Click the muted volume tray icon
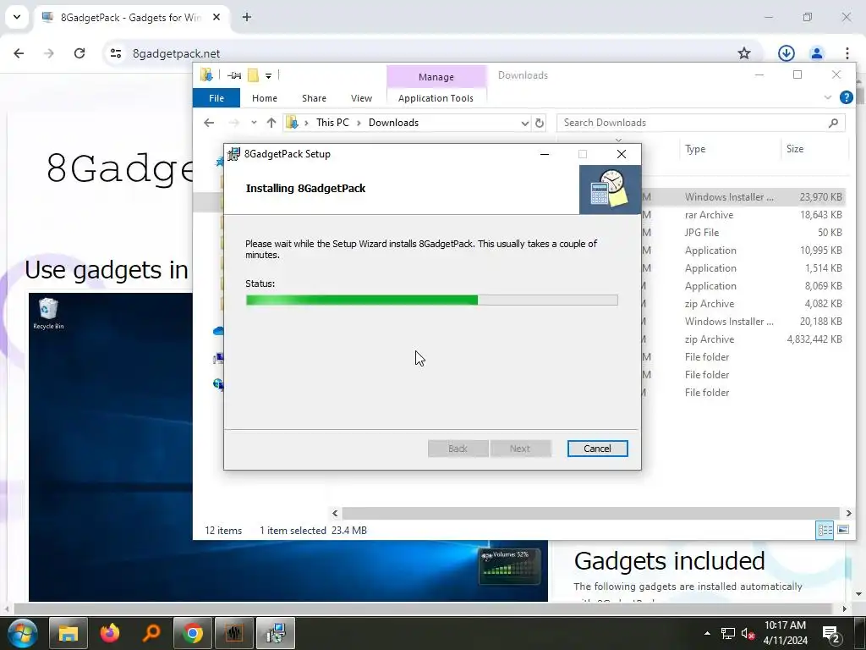 748,634
